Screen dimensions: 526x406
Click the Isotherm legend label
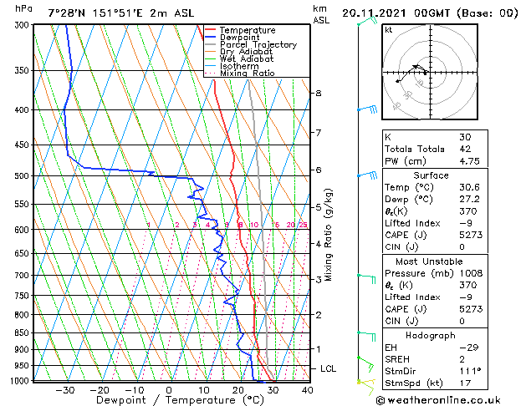coord(239,66)
